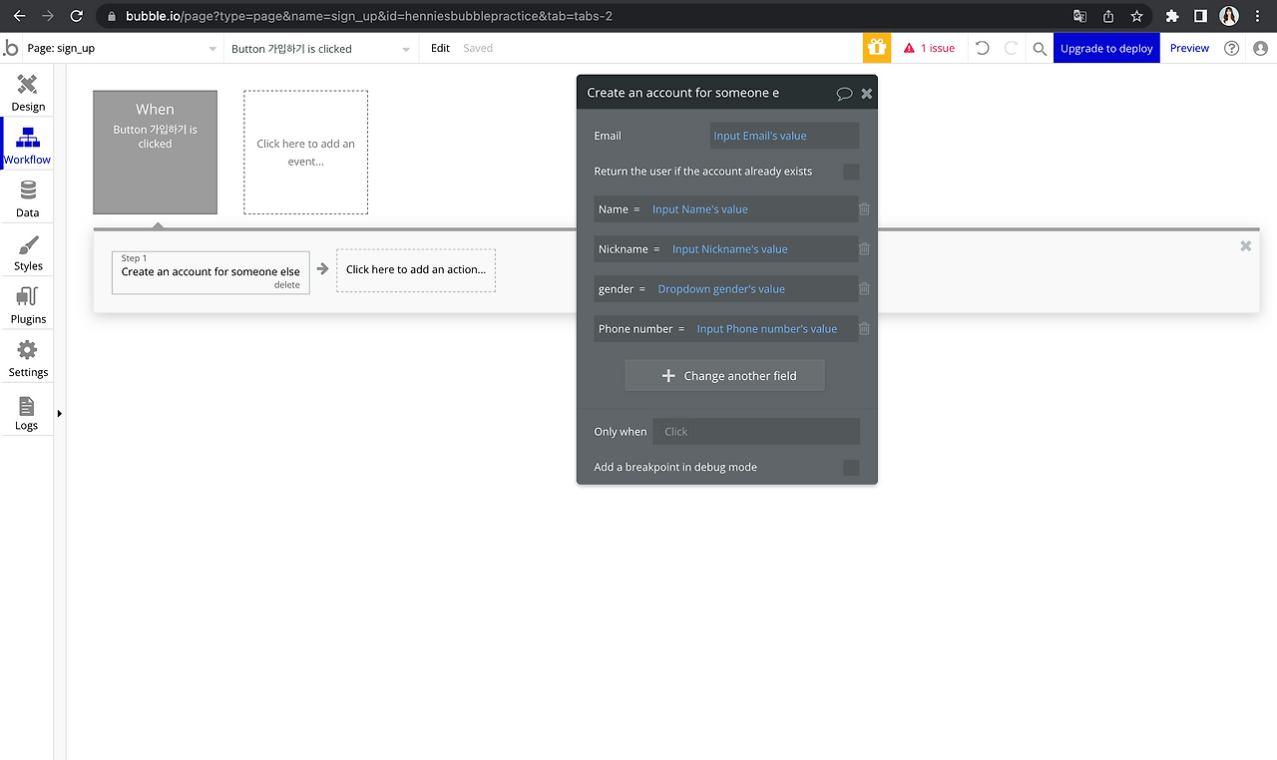Open the Page: sign_up dropdown
This screenshot has width=1277, height=760.
(x=122, y=48)
